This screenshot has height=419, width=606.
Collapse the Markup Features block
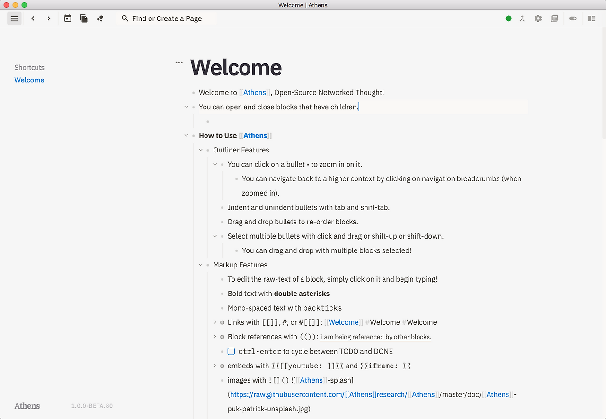click(201, 265)
